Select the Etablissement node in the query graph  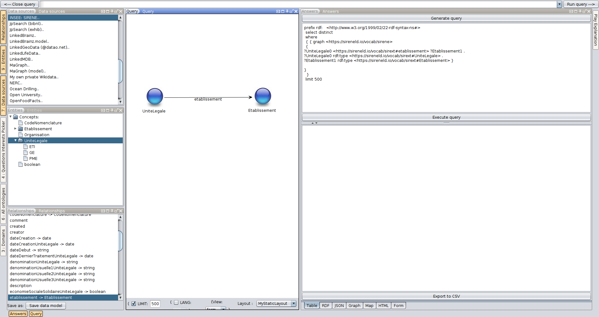pyautogui.click(x=263, y=97)
